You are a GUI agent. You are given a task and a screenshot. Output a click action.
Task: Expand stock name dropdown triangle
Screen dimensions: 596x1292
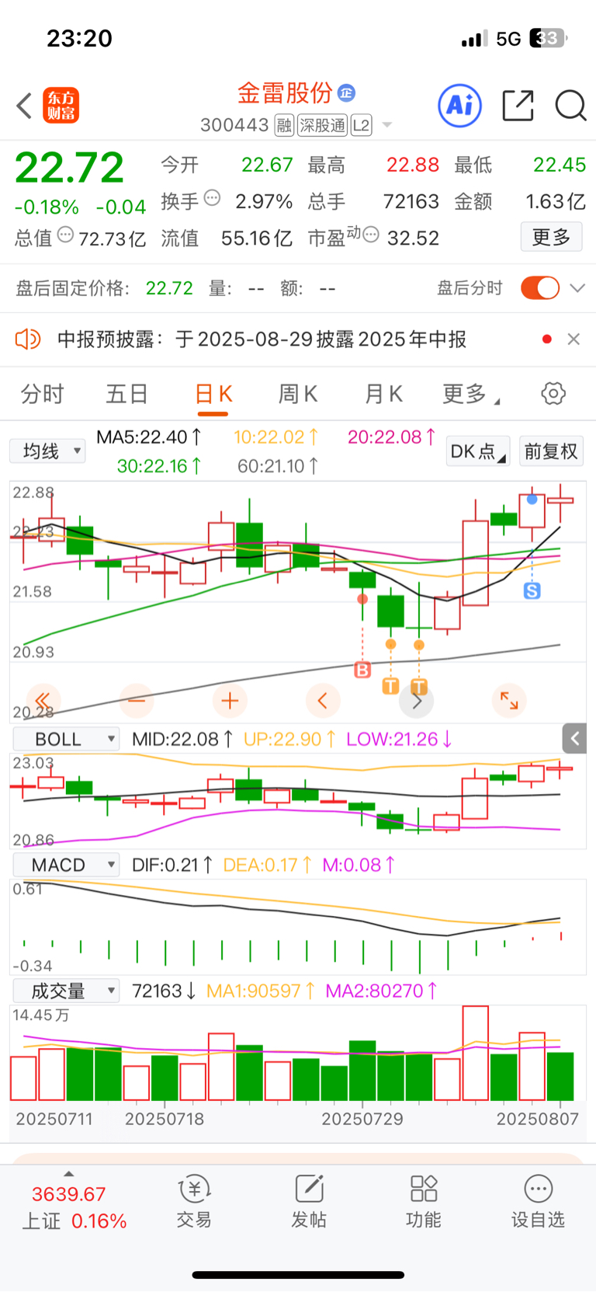(387, 125)
